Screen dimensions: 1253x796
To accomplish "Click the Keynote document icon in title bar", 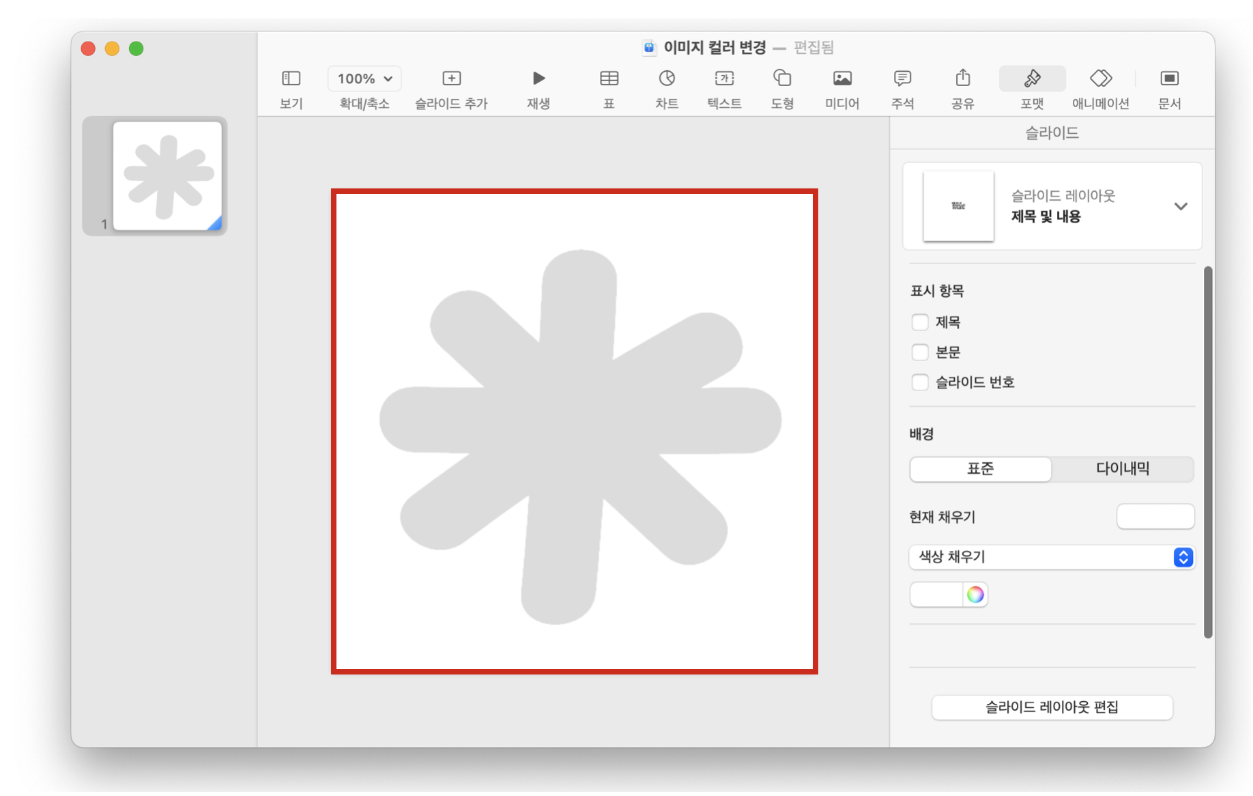I will 649,47.
